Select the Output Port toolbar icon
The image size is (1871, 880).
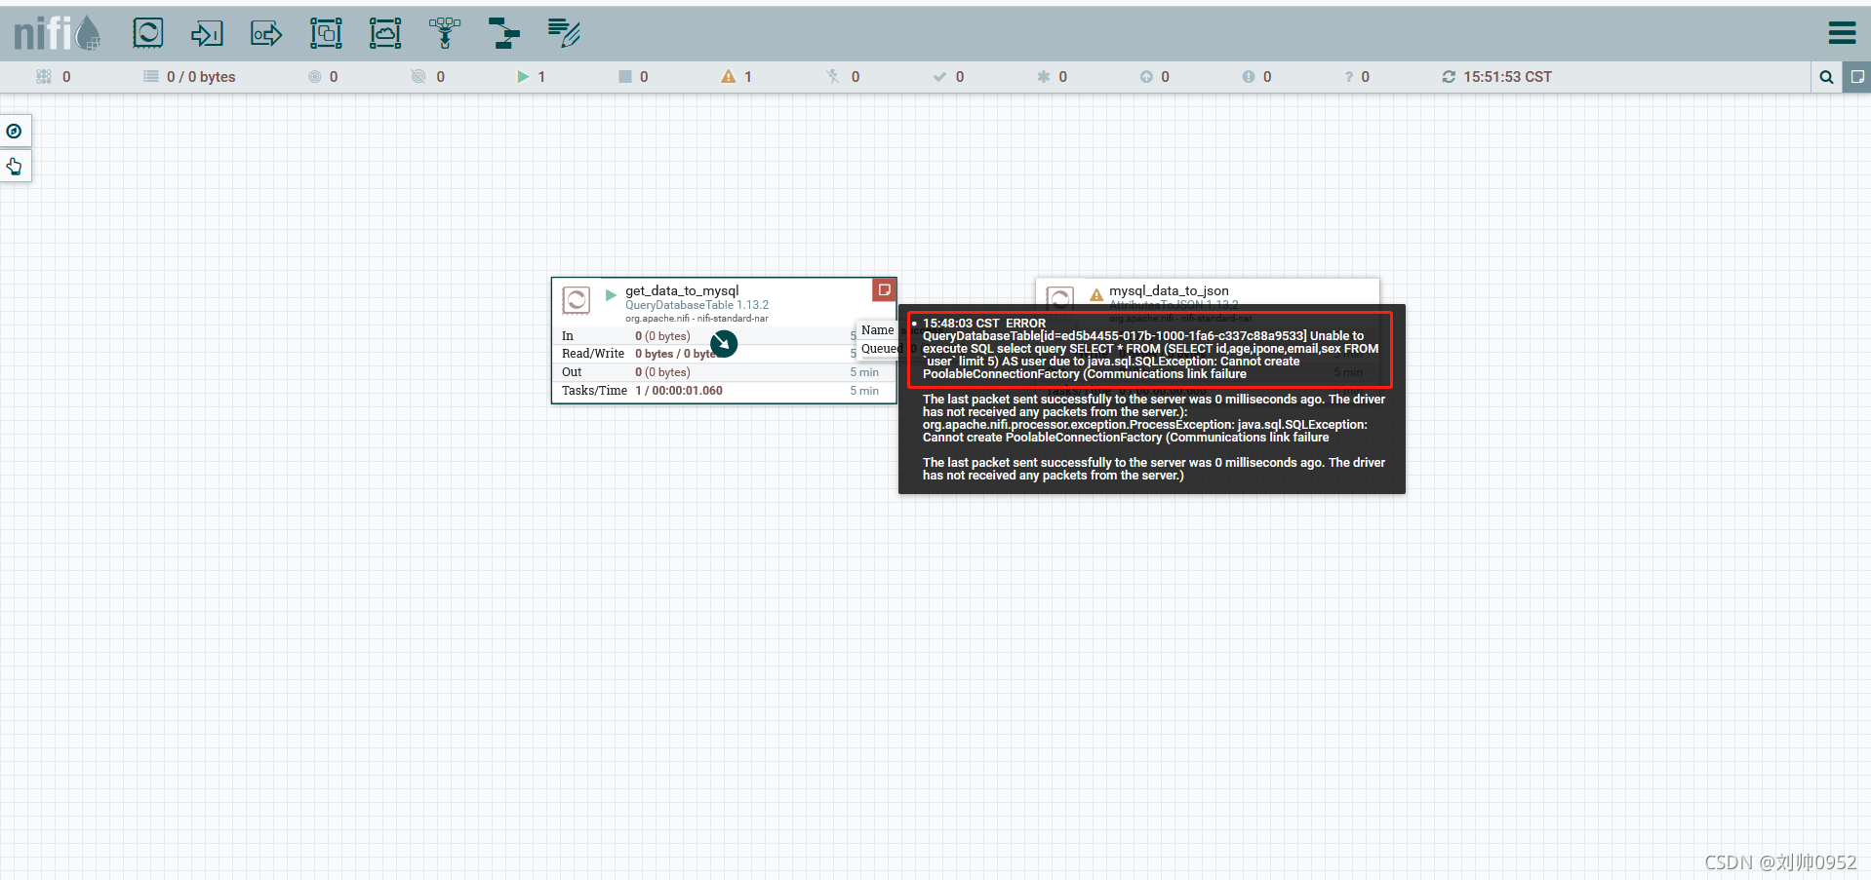pyautogui.click(x=266, y=34)
